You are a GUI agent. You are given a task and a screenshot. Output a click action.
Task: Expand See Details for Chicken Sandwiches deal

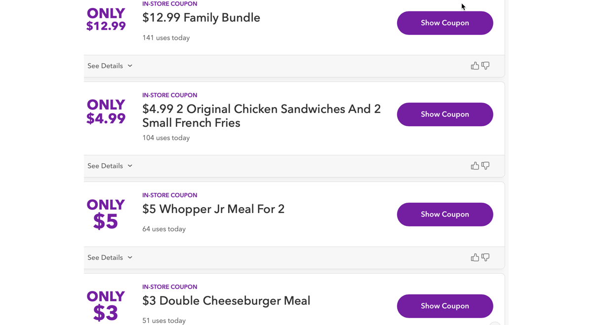110,166
